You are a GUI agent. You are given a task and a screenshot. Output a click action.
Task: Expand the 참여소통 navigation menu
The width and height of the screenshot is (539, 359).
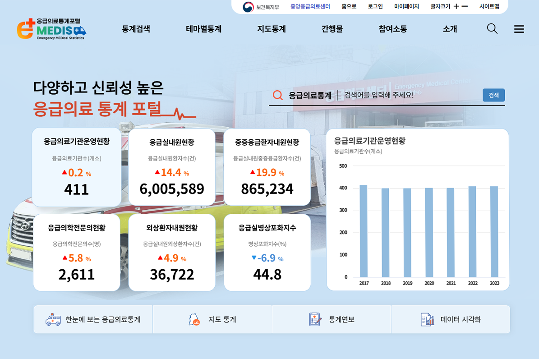pos(392,29)
